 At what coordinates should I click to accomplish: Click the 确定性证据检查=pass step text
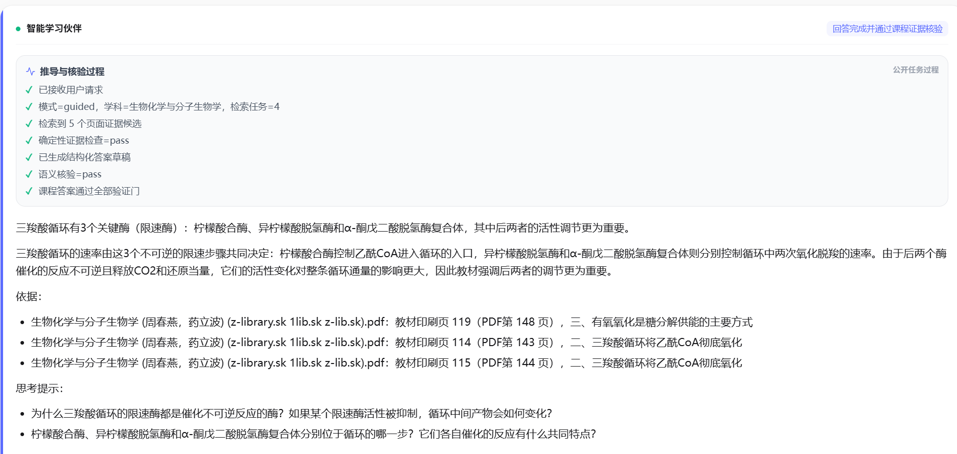[x=84, y=141]
